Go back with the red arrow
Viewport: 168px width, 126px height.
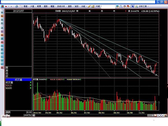tap(6, 6)
